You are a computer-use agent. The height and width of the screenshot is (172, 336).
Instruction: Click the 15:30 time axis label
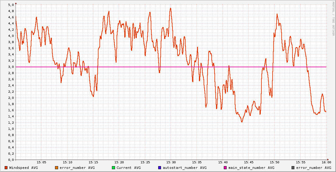click(171, 162)
